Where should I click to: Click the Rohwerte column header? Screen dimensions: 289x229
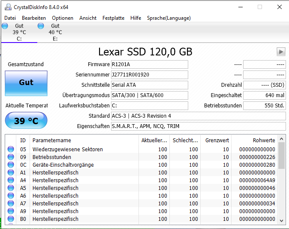255,140
